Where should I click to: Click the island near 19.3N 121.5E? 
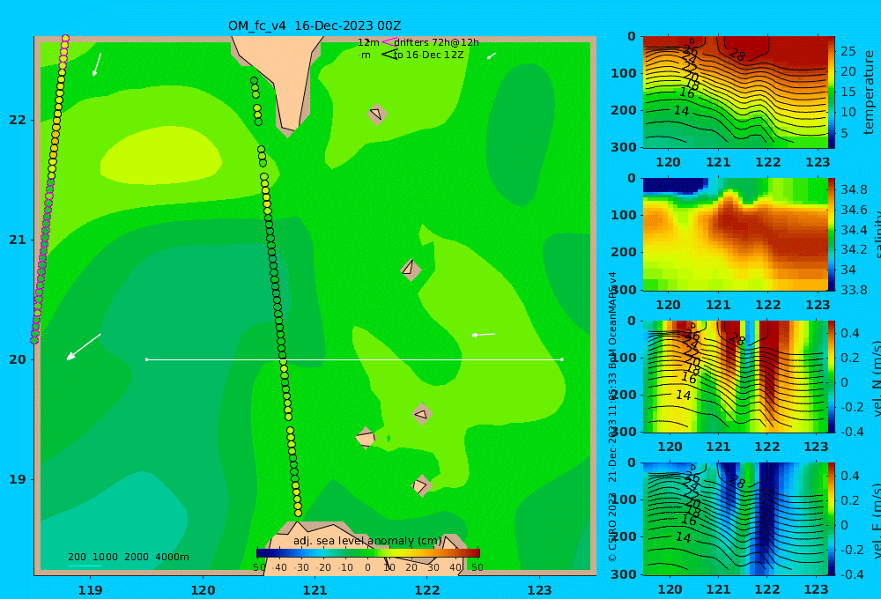click(366, 438)
